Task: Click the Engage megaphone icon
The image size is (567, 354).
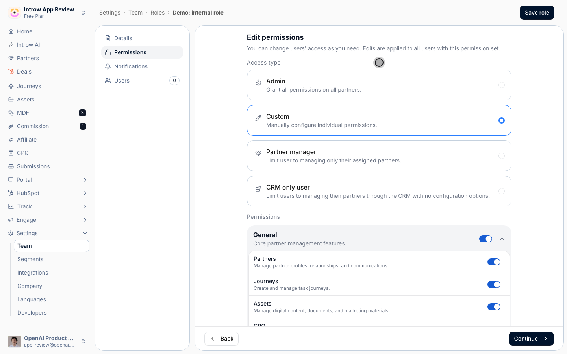Action: tap(11, 220)
